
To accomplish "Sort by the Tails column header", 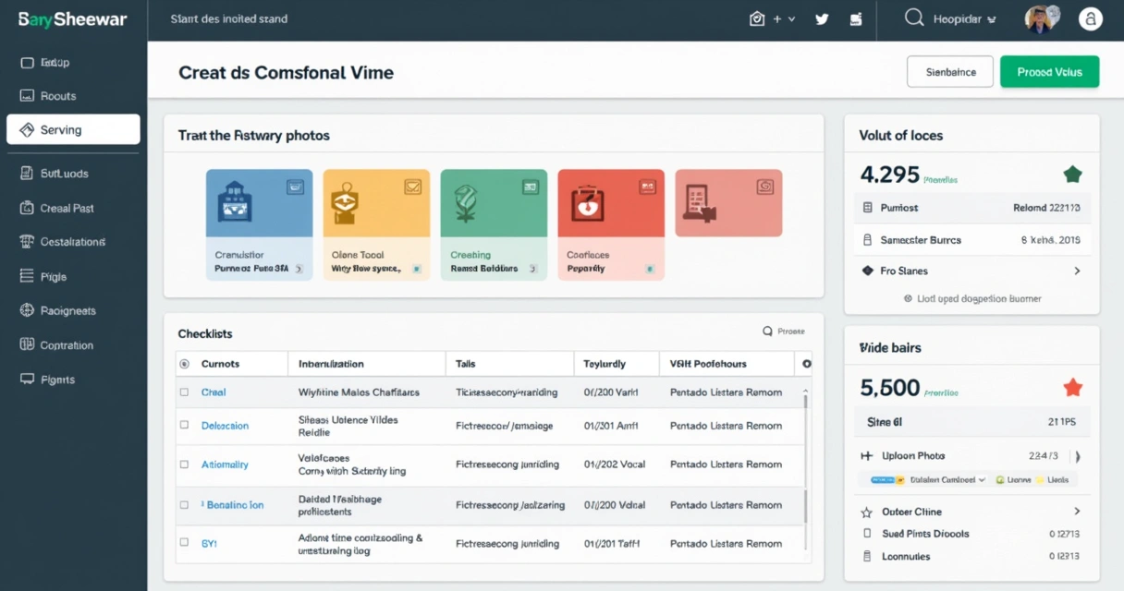I will (x=466, y=364).
